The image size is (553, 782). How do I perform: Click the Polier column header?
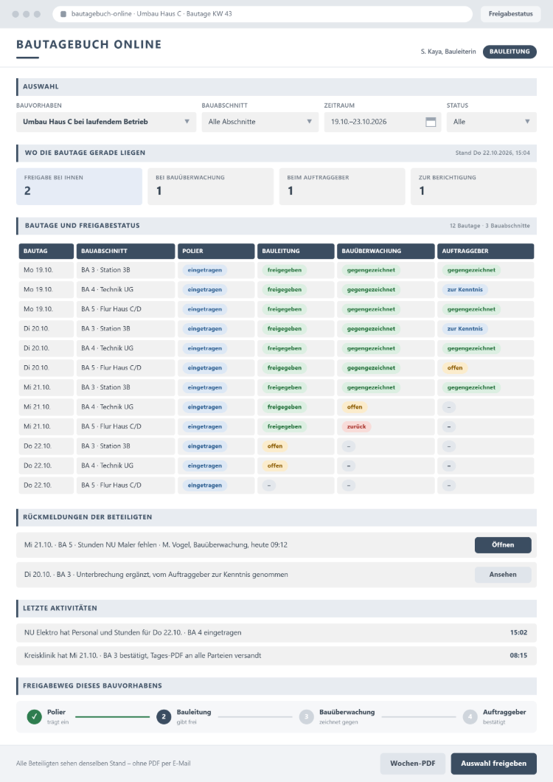click(x=217, y=251)
